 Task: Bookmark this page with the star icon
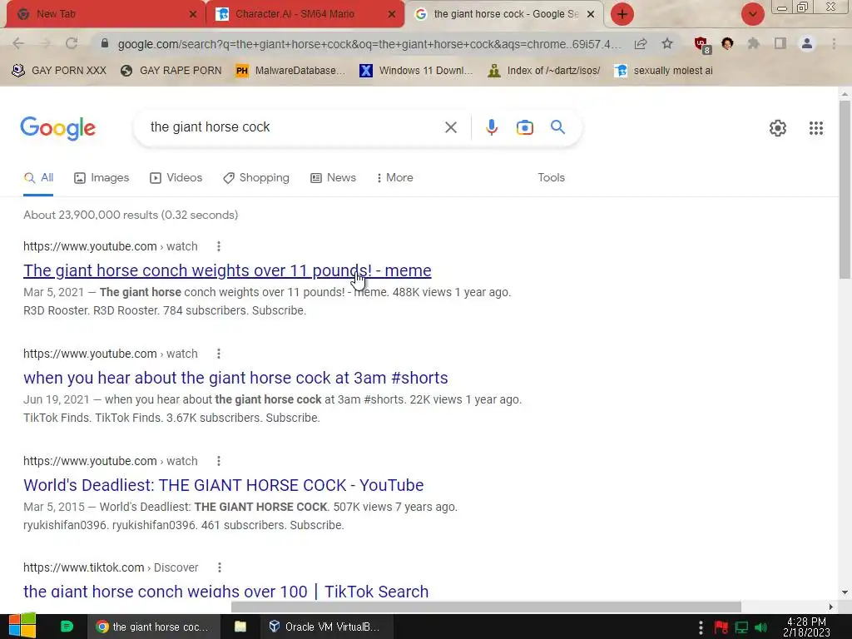pos(667,43)
